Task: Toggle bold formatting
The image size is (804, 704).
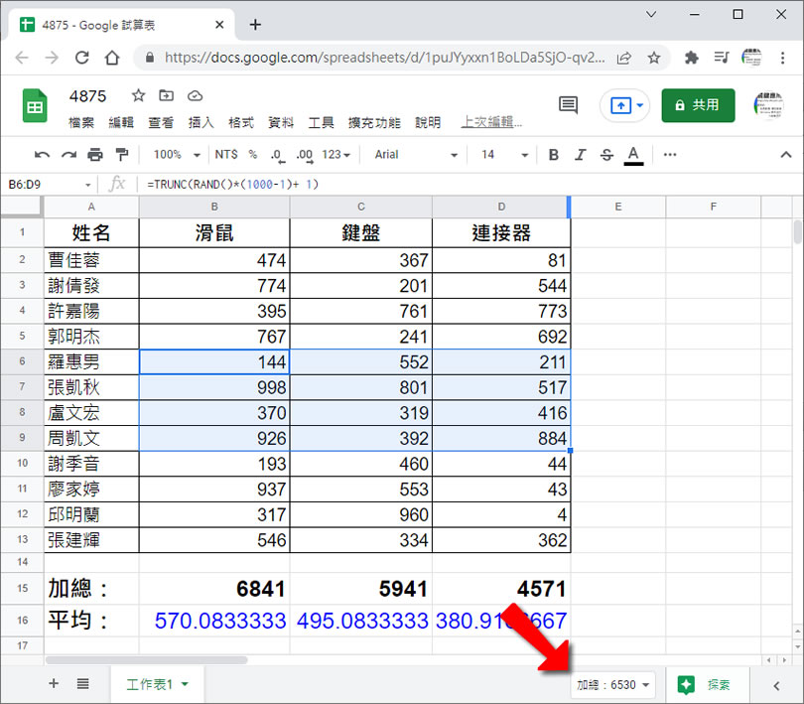Action: click(x=553, y=155)
